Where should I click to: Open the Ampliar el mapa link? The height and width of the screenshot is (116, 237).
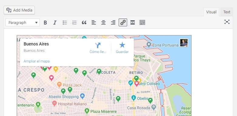tap(37, 61)
